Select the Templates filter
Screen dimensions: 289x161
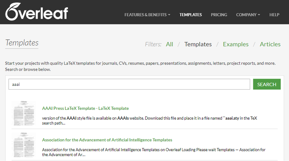pos(198,44)
